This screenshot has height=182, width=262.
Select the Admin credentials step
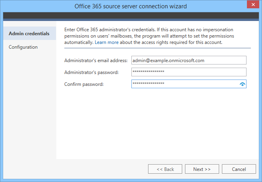30,33
